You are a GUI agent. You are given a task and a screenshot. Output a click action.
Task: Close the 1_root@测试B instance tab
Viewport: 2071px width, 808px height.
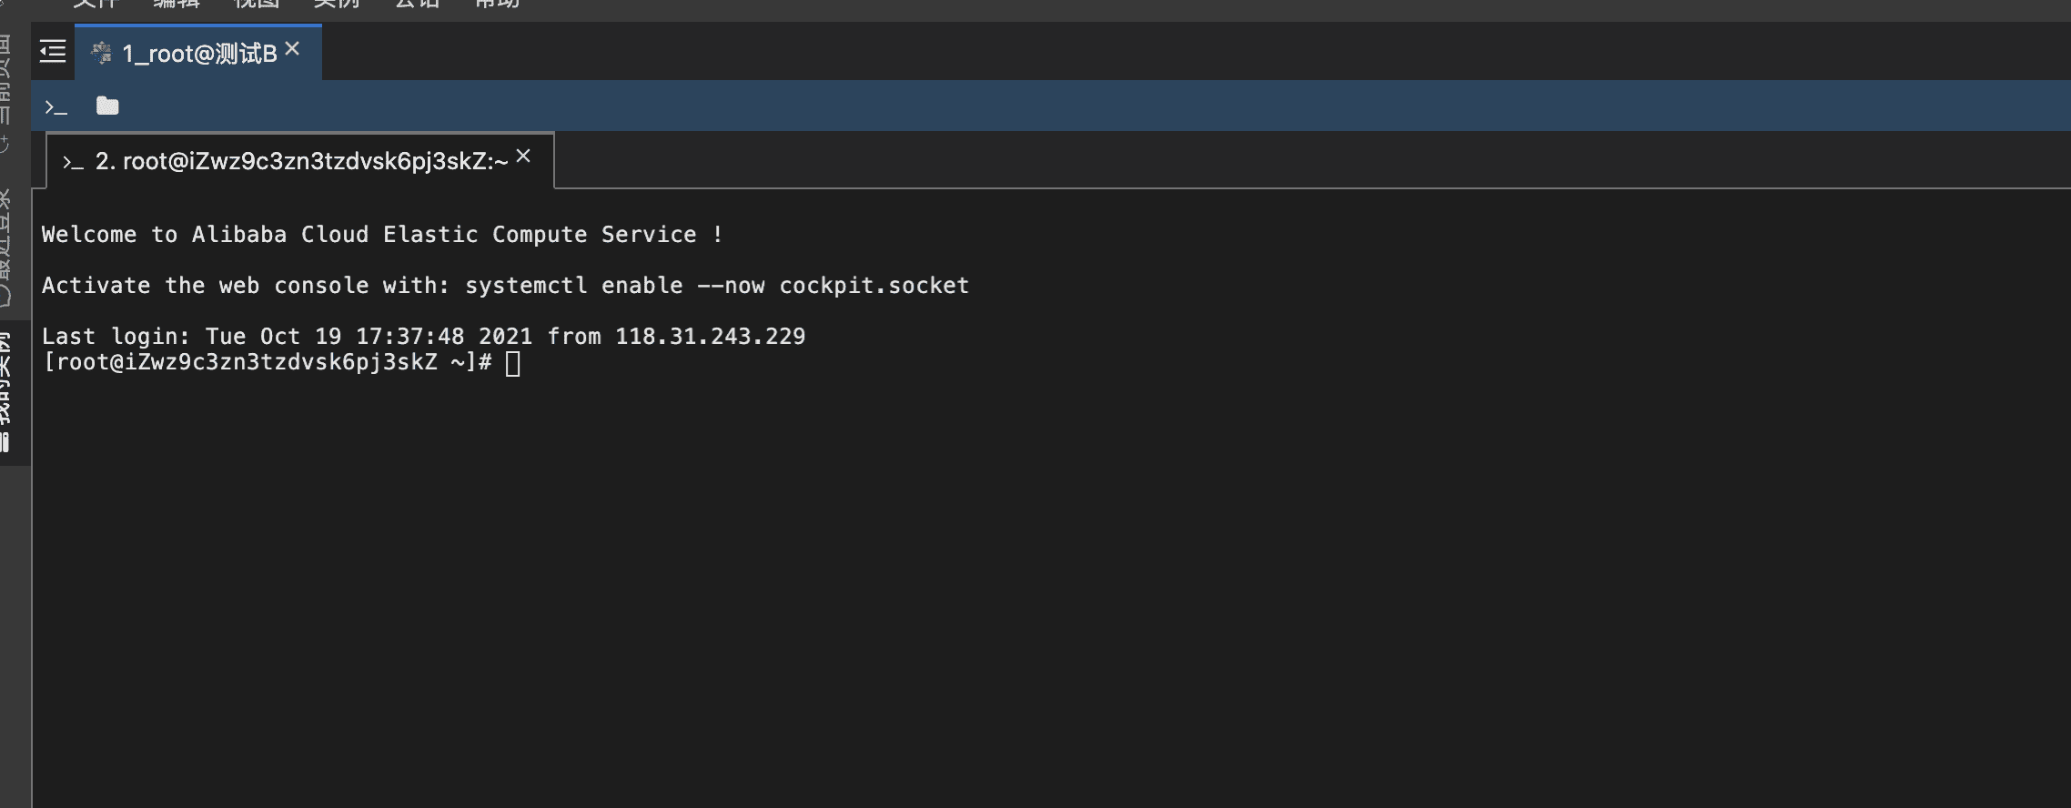[292, 49]
